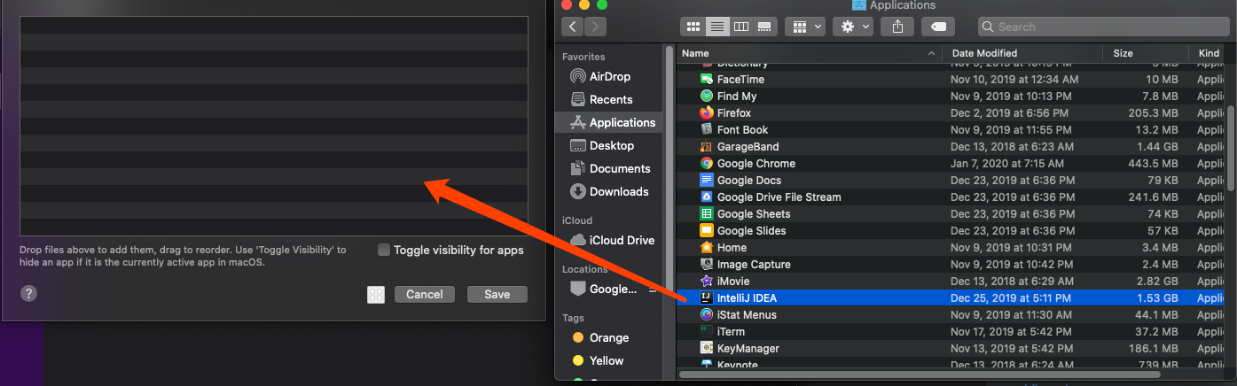Click the Share toolbar icon

pyautogui.click(x=897, y=27)
